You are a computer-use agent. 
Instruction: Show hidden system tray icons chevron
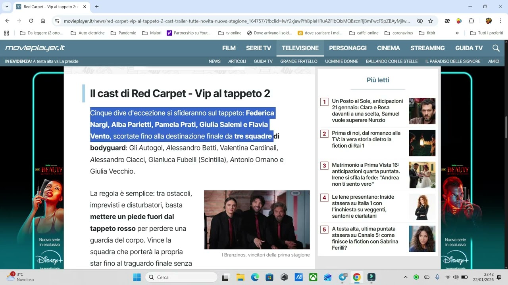[x=405, y=277]
